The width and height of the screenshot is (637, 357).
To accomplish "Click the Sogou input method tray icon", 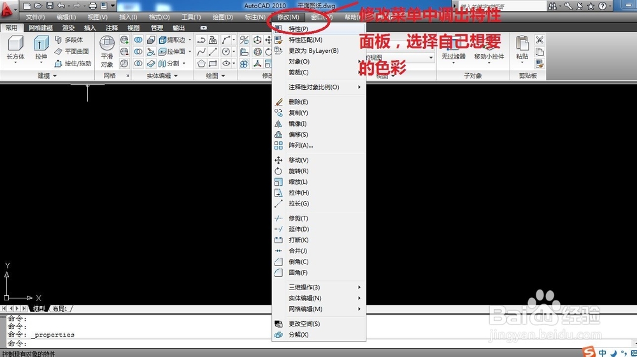I will pos(589,352).
